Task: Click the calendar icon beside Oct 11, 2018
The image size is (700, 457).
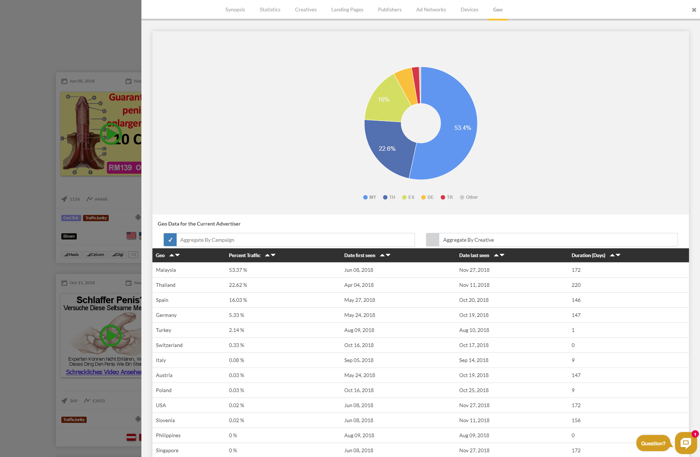Action: pyautogui.click(x=64, y=283)
